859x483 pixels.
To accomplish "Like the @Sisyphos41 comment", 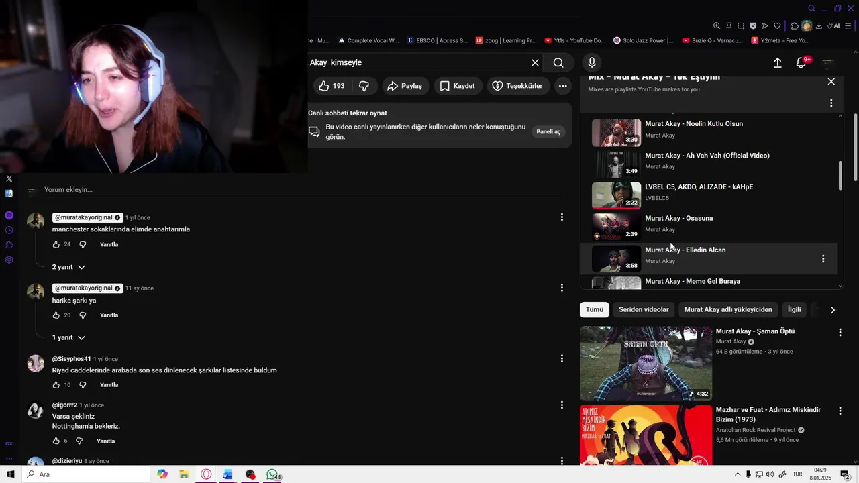I will 56,385.
